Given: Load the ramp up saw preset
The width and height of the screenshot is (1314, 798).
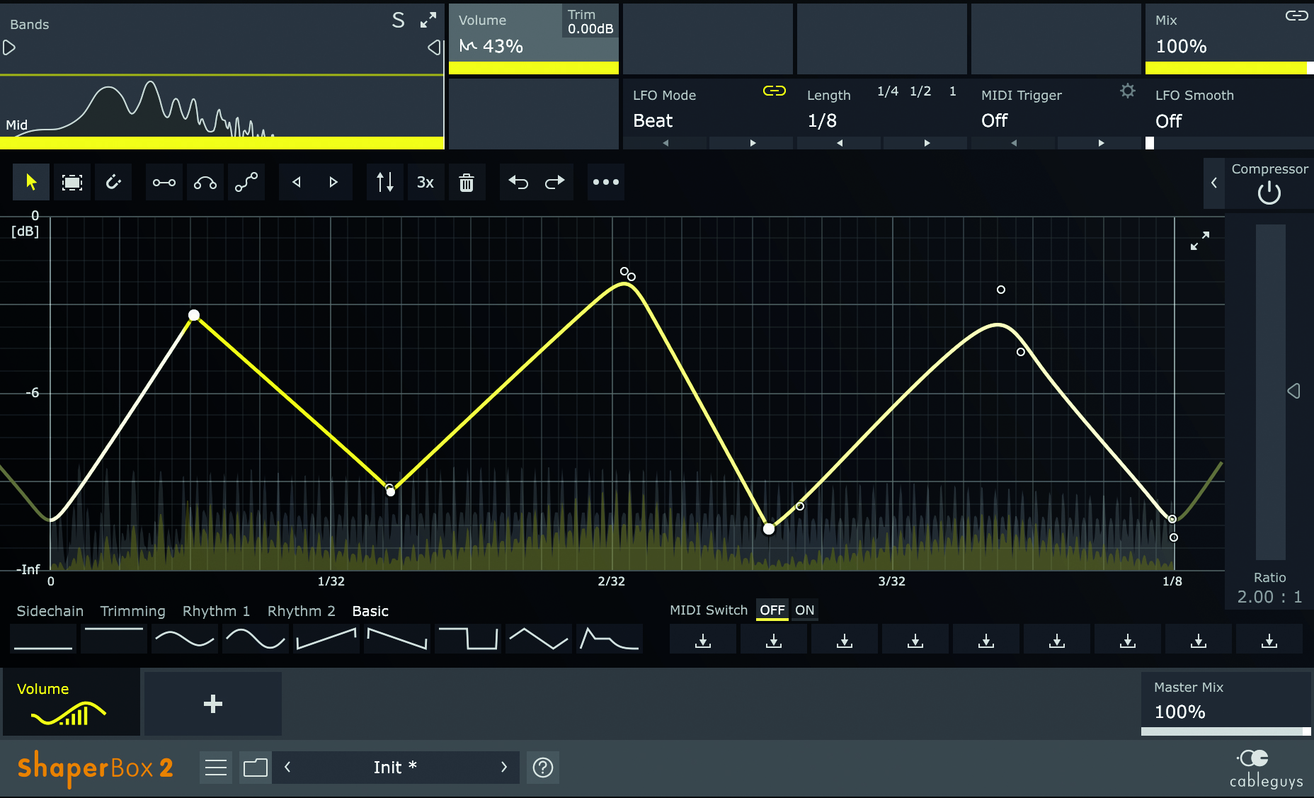Looking at the screenshot, I should [326, 639].
